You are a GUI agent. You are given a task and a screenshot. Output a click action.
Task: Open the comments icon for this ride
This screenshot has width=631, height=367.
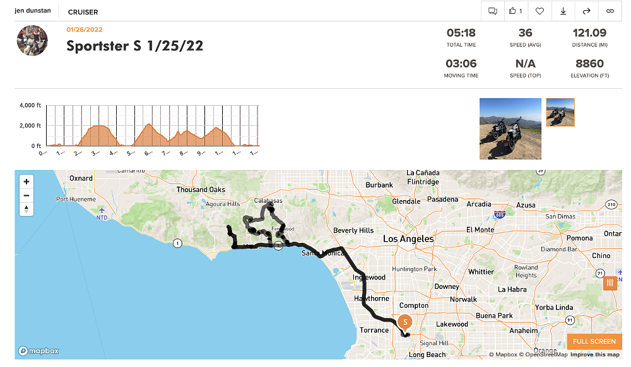coord(493,11)
